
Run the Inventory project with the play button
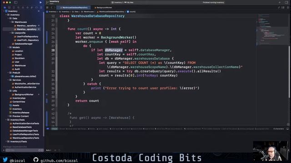tap(40, 2)
